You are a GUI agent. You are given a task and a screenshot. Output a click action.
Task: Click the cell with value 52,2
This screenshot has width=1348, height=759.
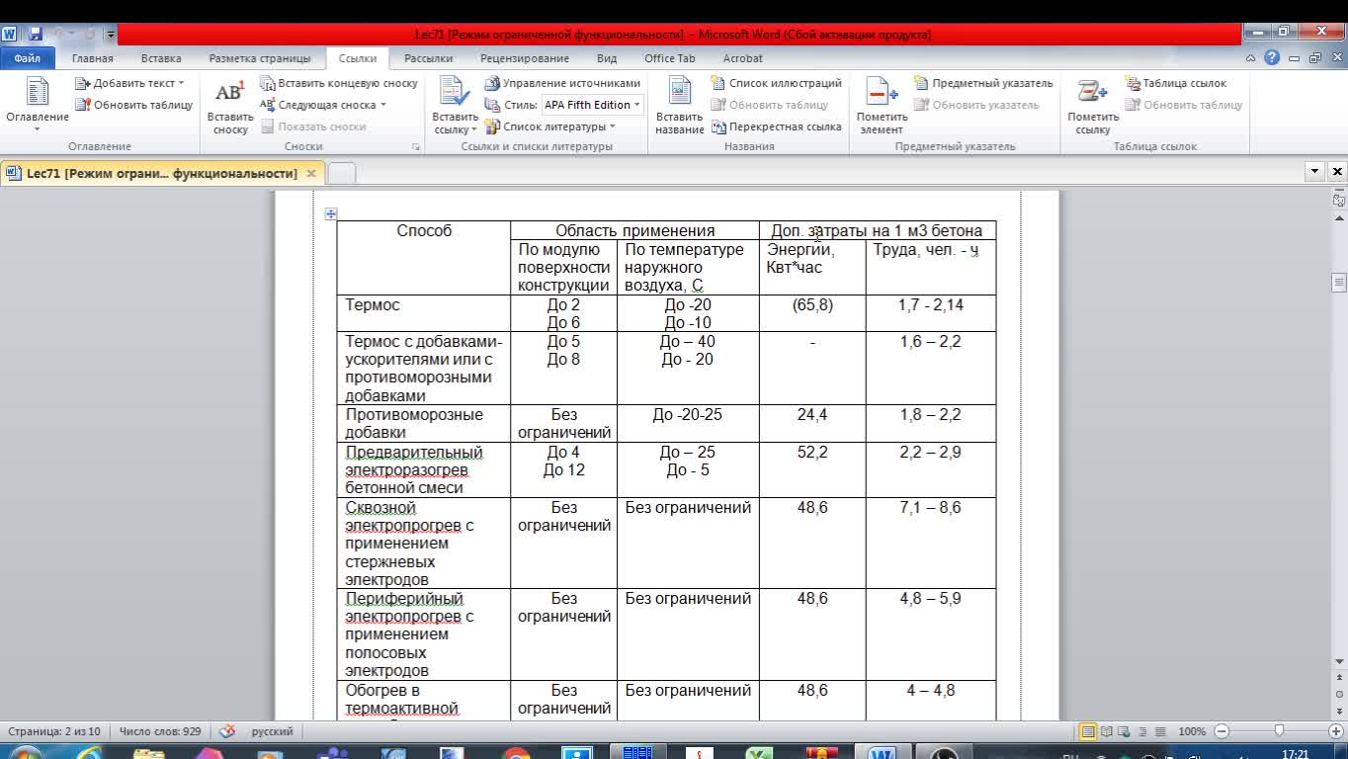pos(812,469)
